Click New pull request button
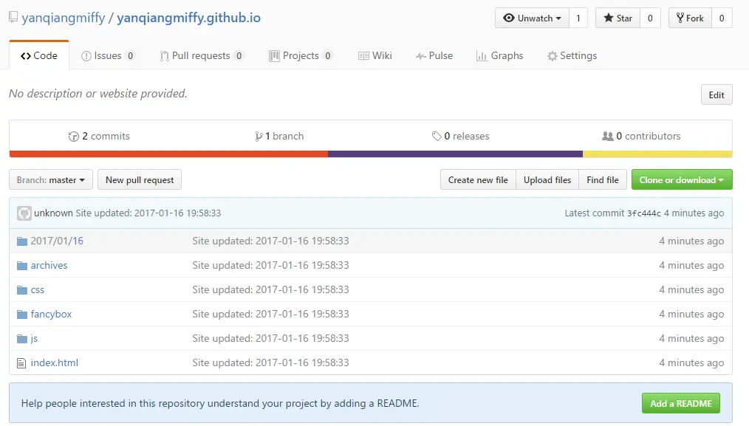The image size is (749, 426). click(140, 180)
